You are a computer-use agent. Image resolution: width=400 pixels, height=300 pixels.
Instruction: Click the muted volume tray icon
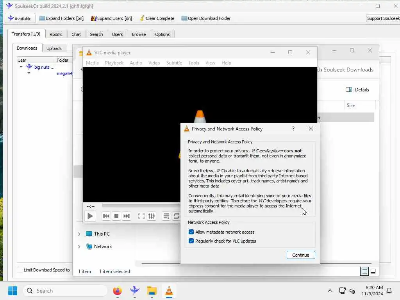click(x=353, y=291)
